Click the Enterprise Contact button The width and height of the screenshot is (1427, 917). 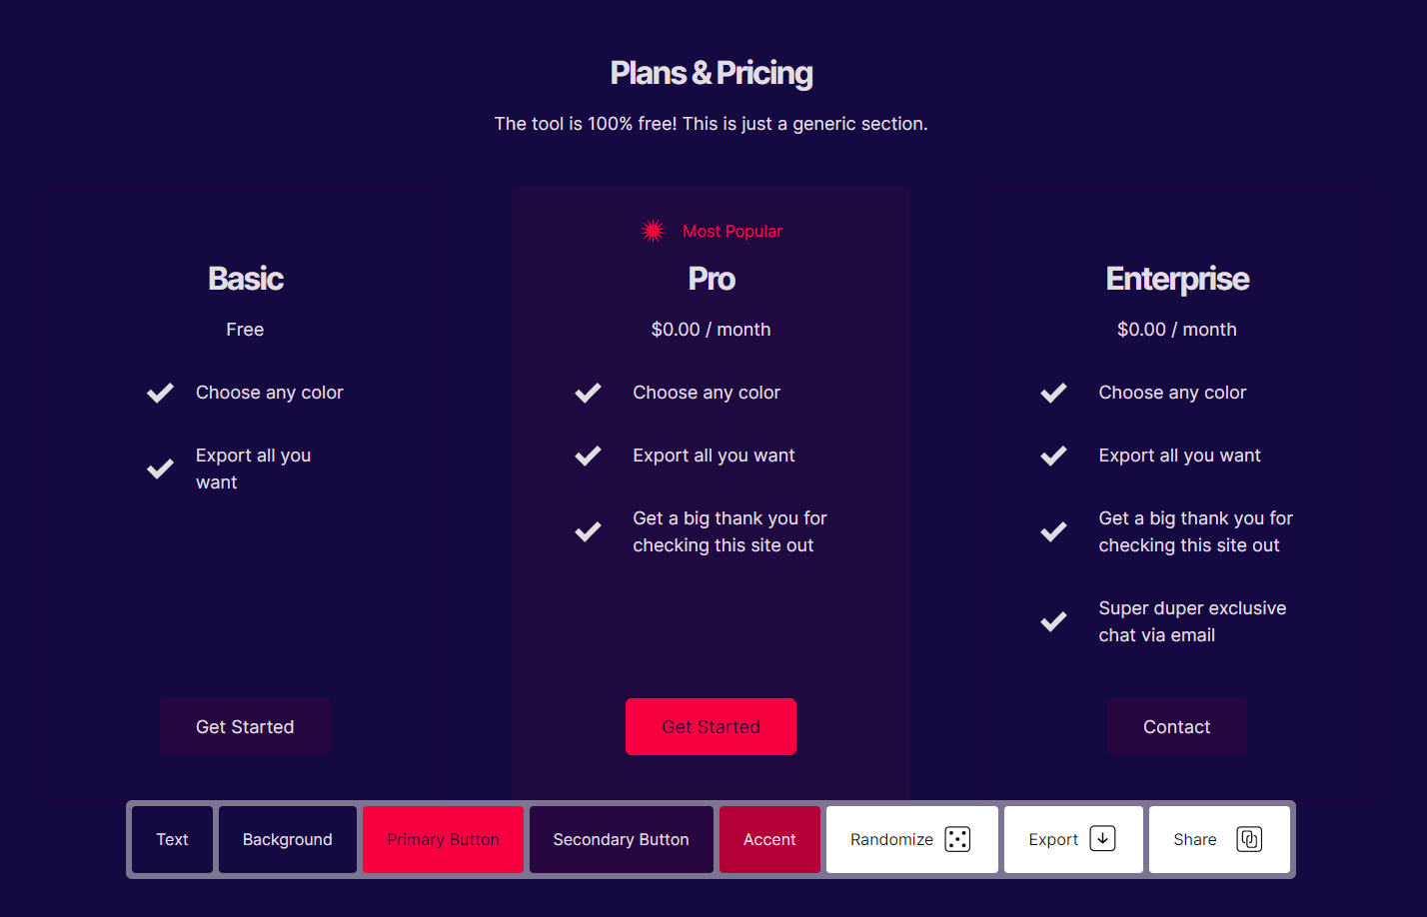coord(1176,726)
